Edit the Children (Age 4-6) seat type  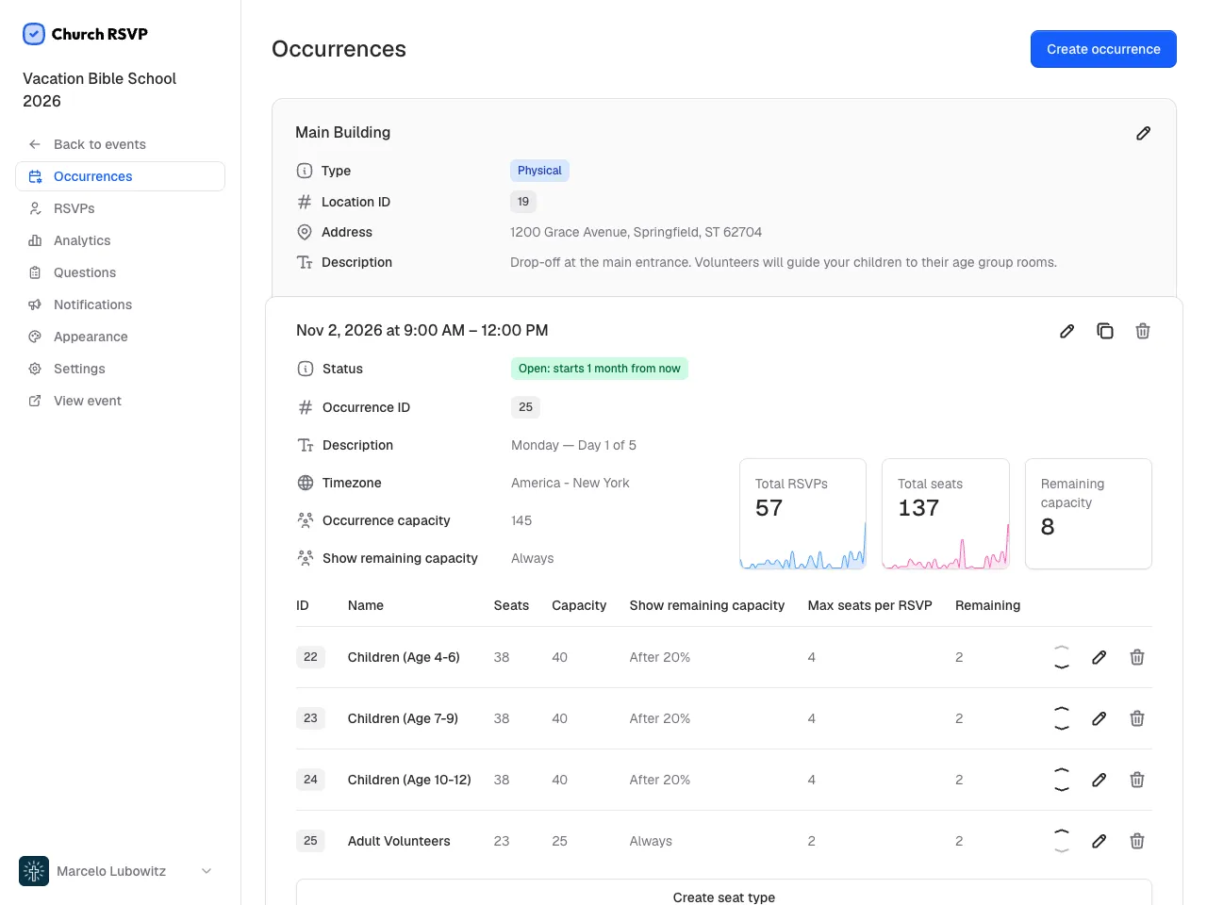pos(1099,657)
